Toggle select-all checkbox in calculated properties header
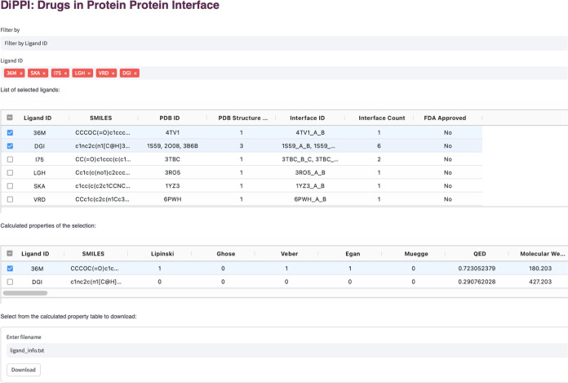The width and height of the screenshot is (568, 383). click(x=10, y=253)
